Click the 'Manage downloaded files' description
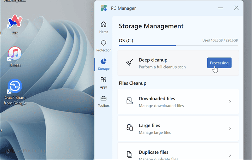This screenshot has width=252, height=160. pyautogui.click(x=161, y=106)
